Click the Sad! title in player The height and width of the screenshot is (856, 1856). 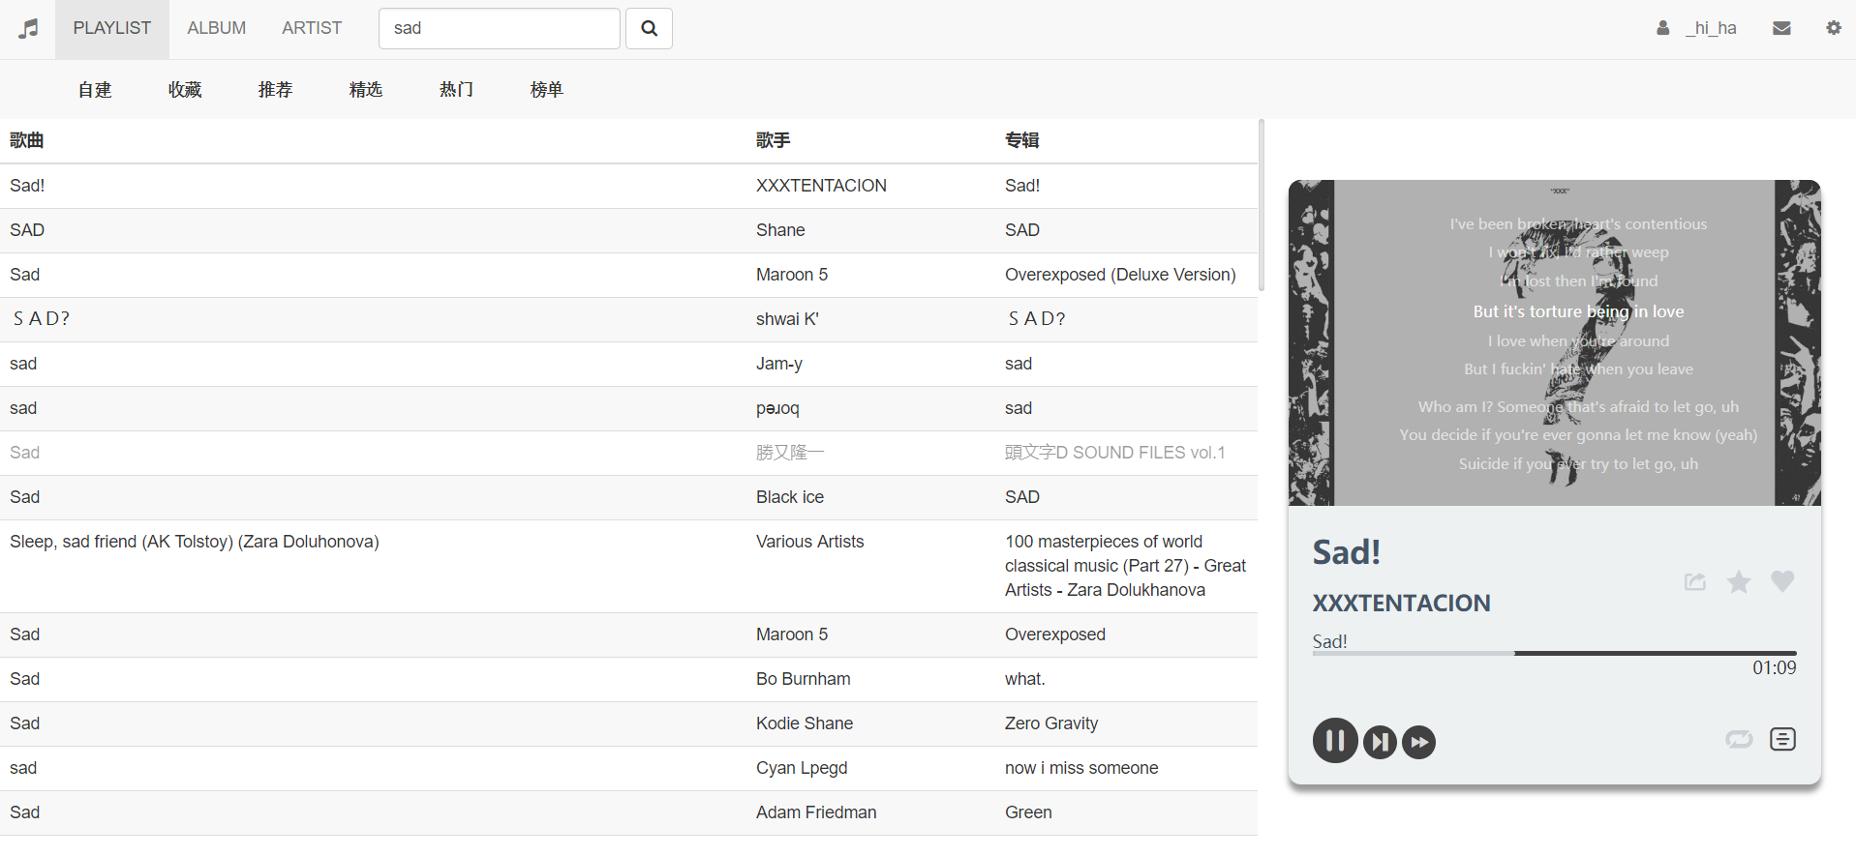pyautogui.click(x=1346, y=552)
